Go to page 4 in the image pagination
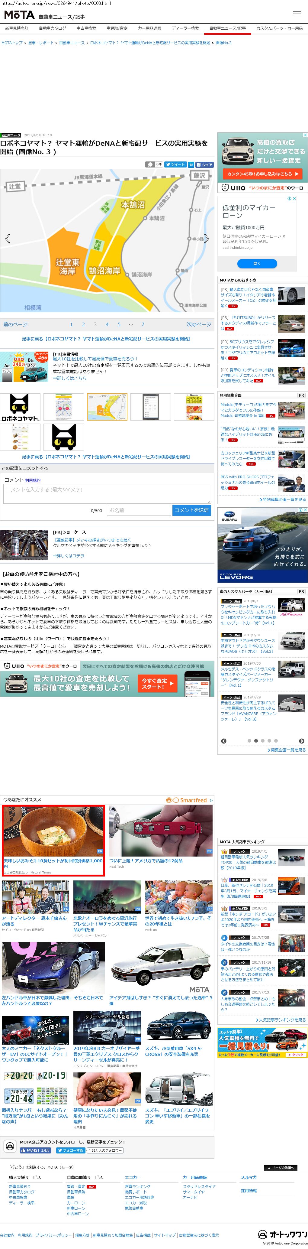 pyautogui.click(x=107, y=324)
